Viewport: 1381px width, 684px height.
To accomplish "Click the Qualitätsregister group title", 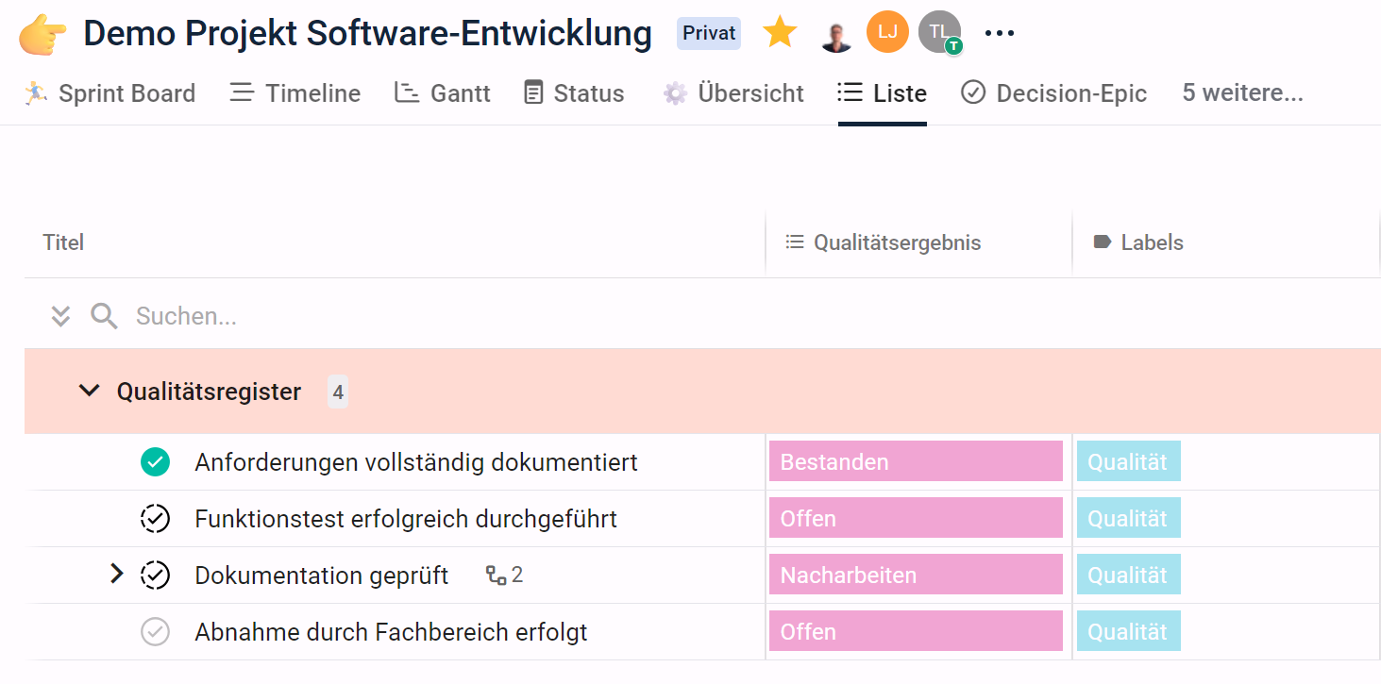I will (209, 392).
